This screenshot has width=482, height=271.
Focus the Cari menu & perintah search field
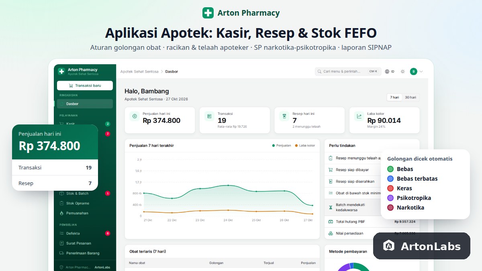tap(347, 71)
